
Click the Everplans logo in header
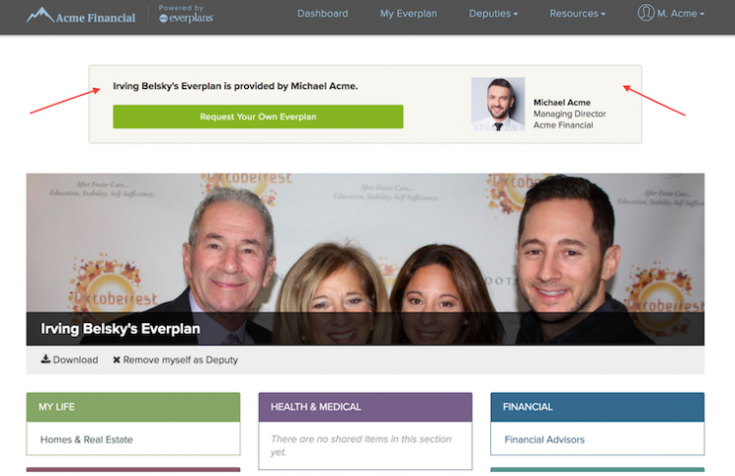(186, 14)
